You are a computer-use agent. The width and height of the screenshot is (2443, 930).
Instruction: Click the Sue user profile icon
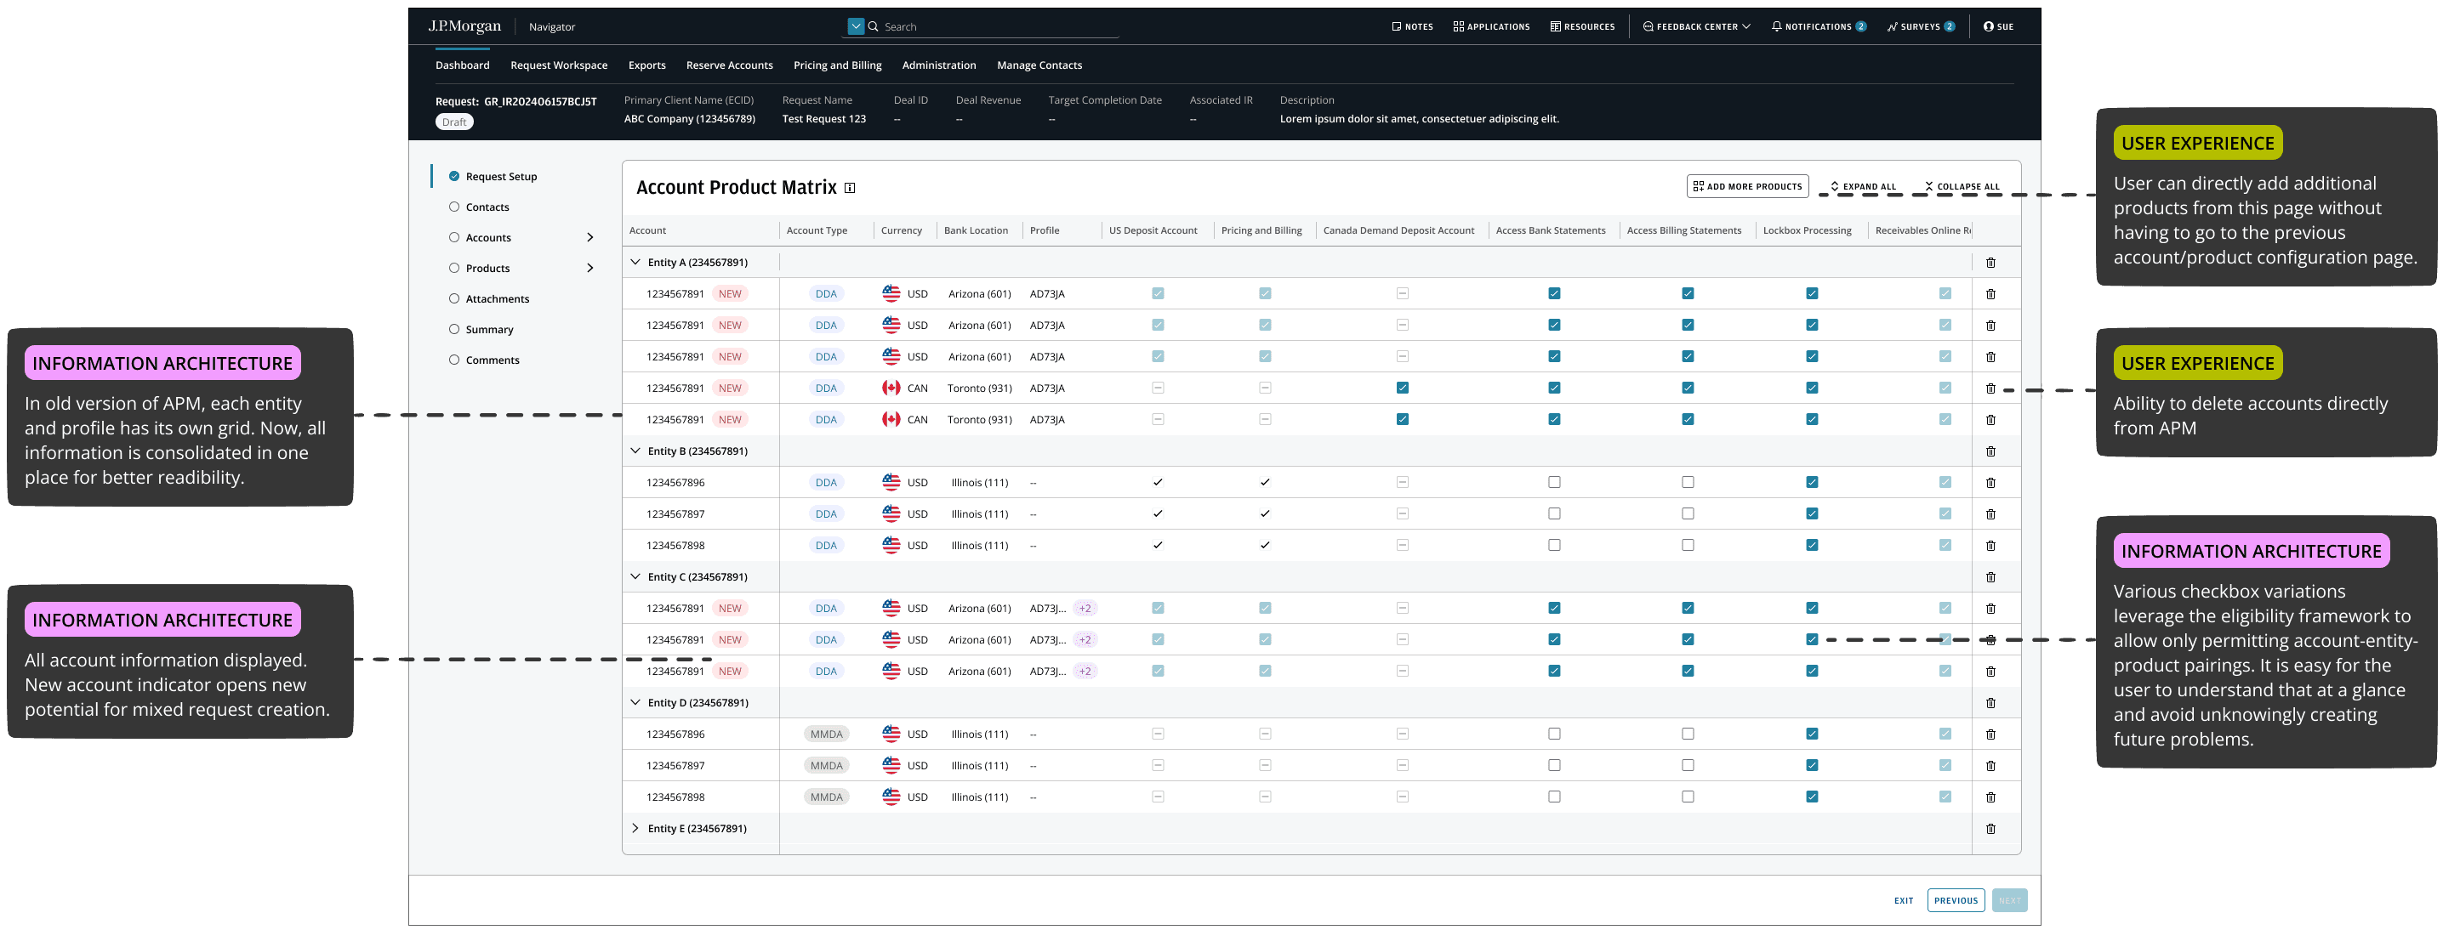[1989, 26]
